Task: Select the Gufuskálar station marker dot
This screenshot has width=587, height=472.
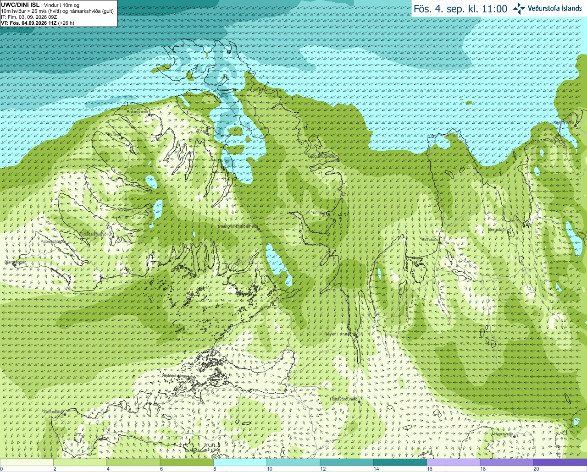Action: [65, 414]
